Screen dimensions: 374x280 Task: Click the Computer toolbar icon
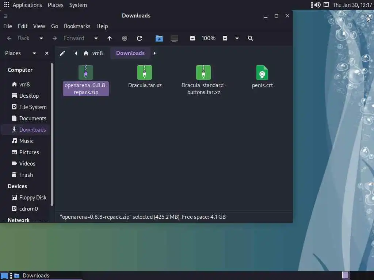coord(174,38)
